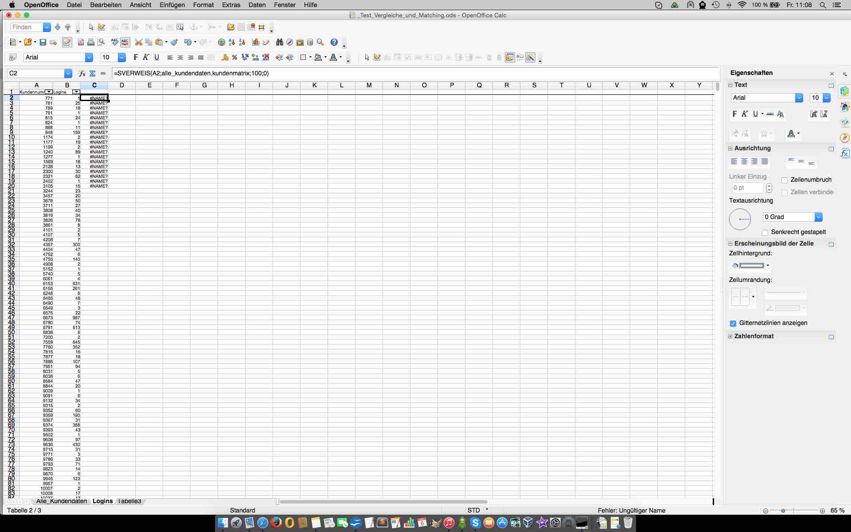Click the Sort Ascending toolbar icon

pyautogui.click(x=232, y=42)
